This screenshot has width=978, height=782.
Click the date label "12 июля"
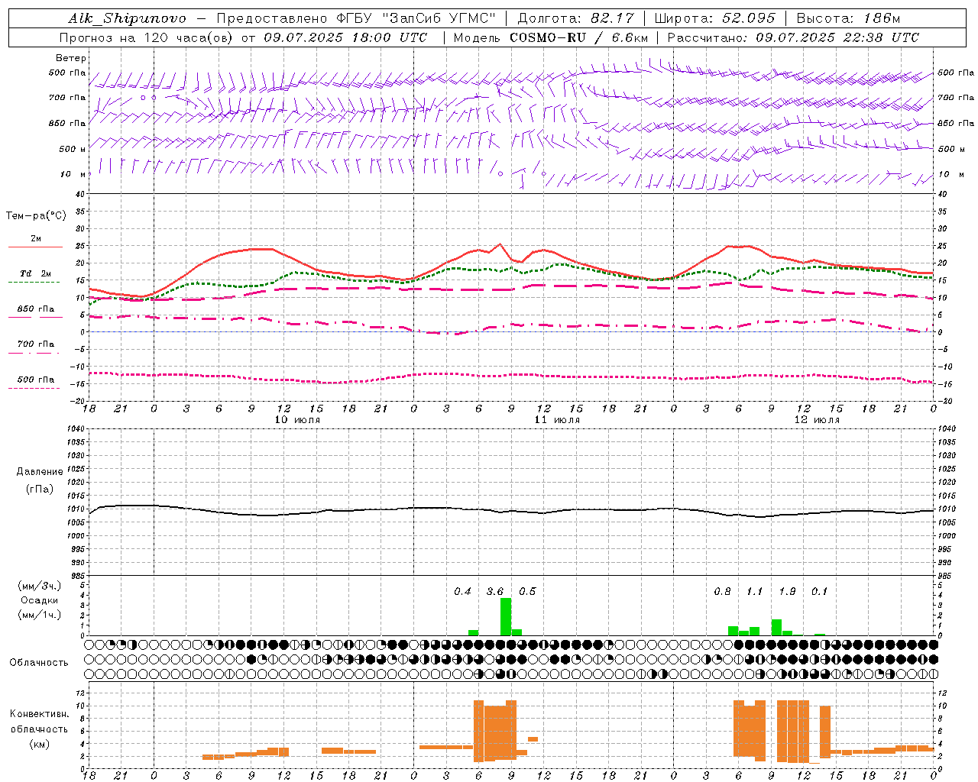[817, 420]
